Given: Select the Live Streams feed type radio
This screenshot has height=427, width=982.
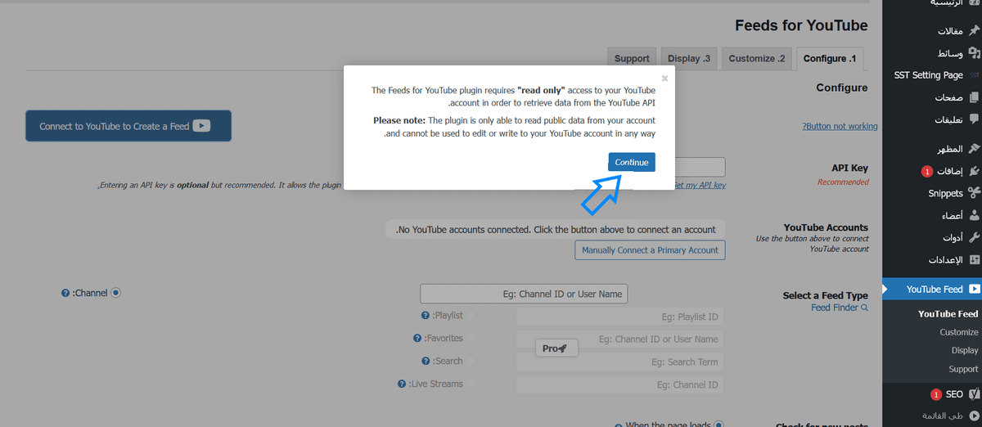Looking at the screenshot, I should tap(471, 384).
